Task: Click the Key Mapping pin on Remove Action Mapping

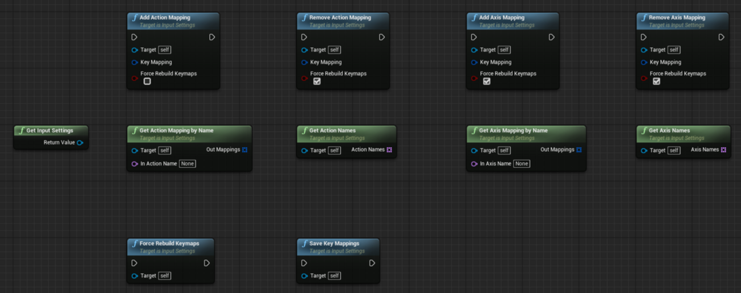Action: coord(305,63)
